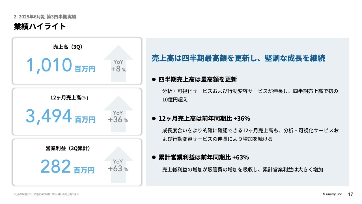362x204 pixels.
Task: Click the YoY +8% upward arrow
Action: pos(118,63)
